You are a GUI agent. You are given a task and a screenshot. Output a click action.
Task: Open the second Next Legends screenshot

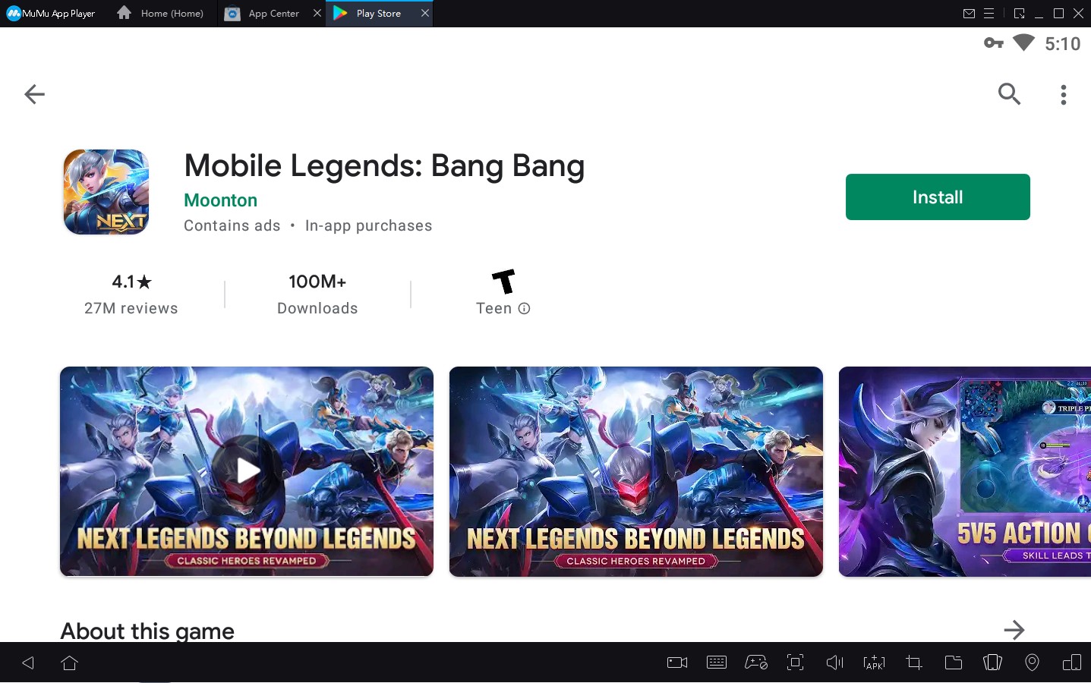[636, 471]
